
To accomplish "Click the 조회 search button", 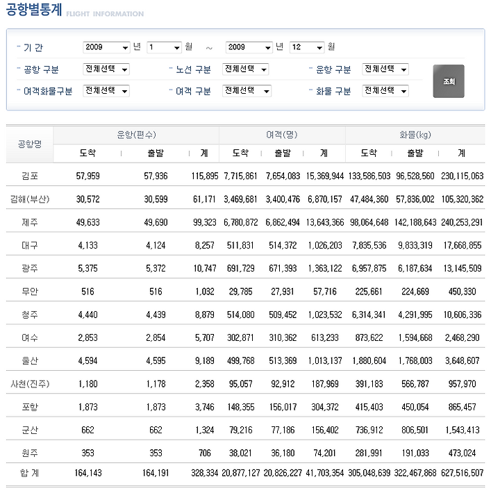I will 449,81.
